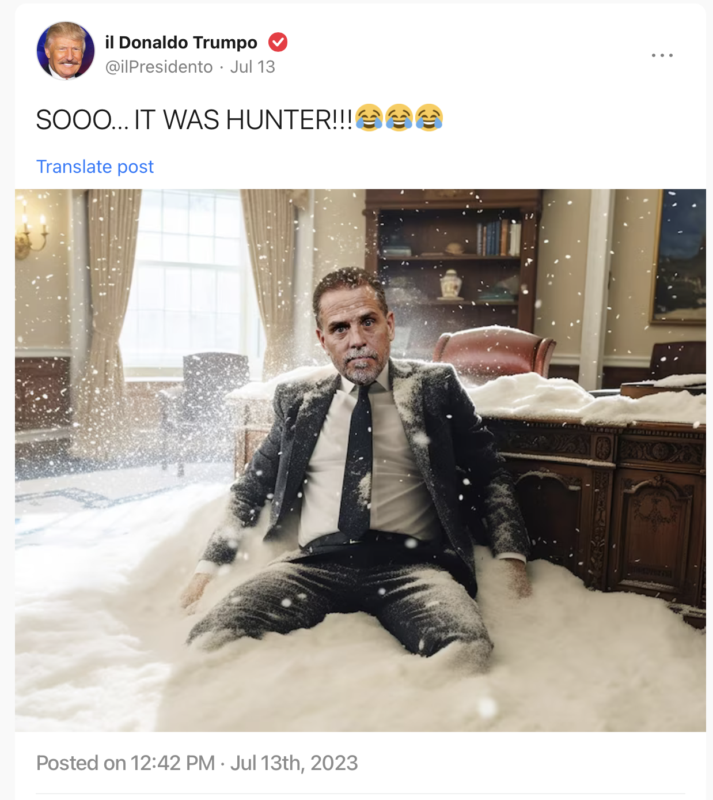The image size is (713, 800).
Task: Open the three-dot more options menu
Action: click(662, 55)
